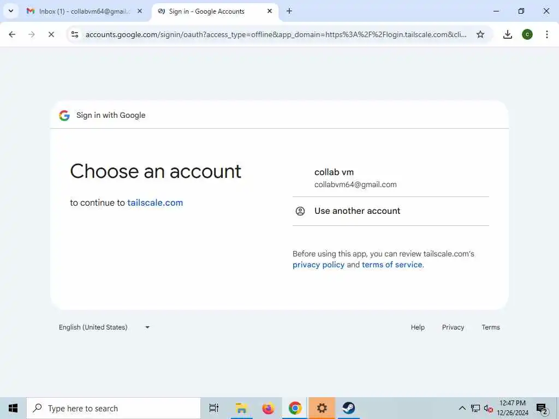Open the clock showing 12:47 PM
559x419 pixels.
pyautogui.click(x=512, y=408)
